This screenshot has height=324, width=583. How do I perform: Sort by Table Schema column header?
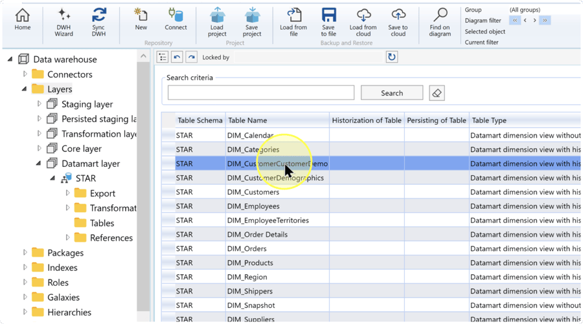pos(200,120)
